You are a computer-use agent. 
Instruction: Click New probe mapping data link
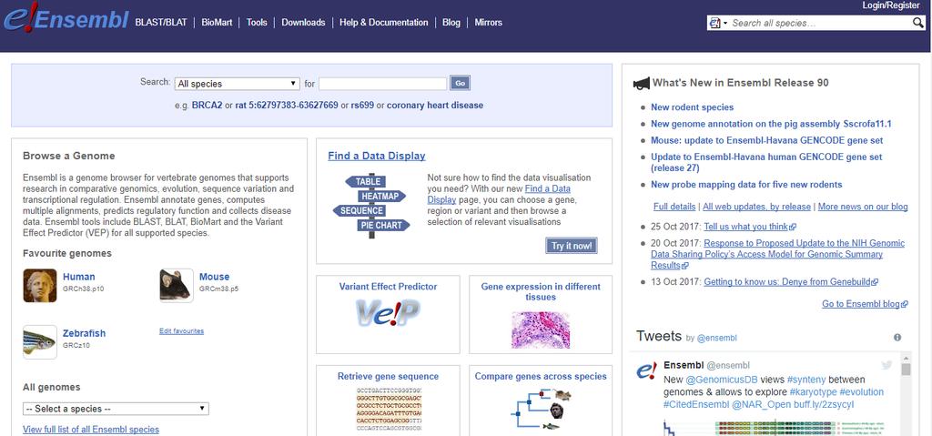(746, 185)
